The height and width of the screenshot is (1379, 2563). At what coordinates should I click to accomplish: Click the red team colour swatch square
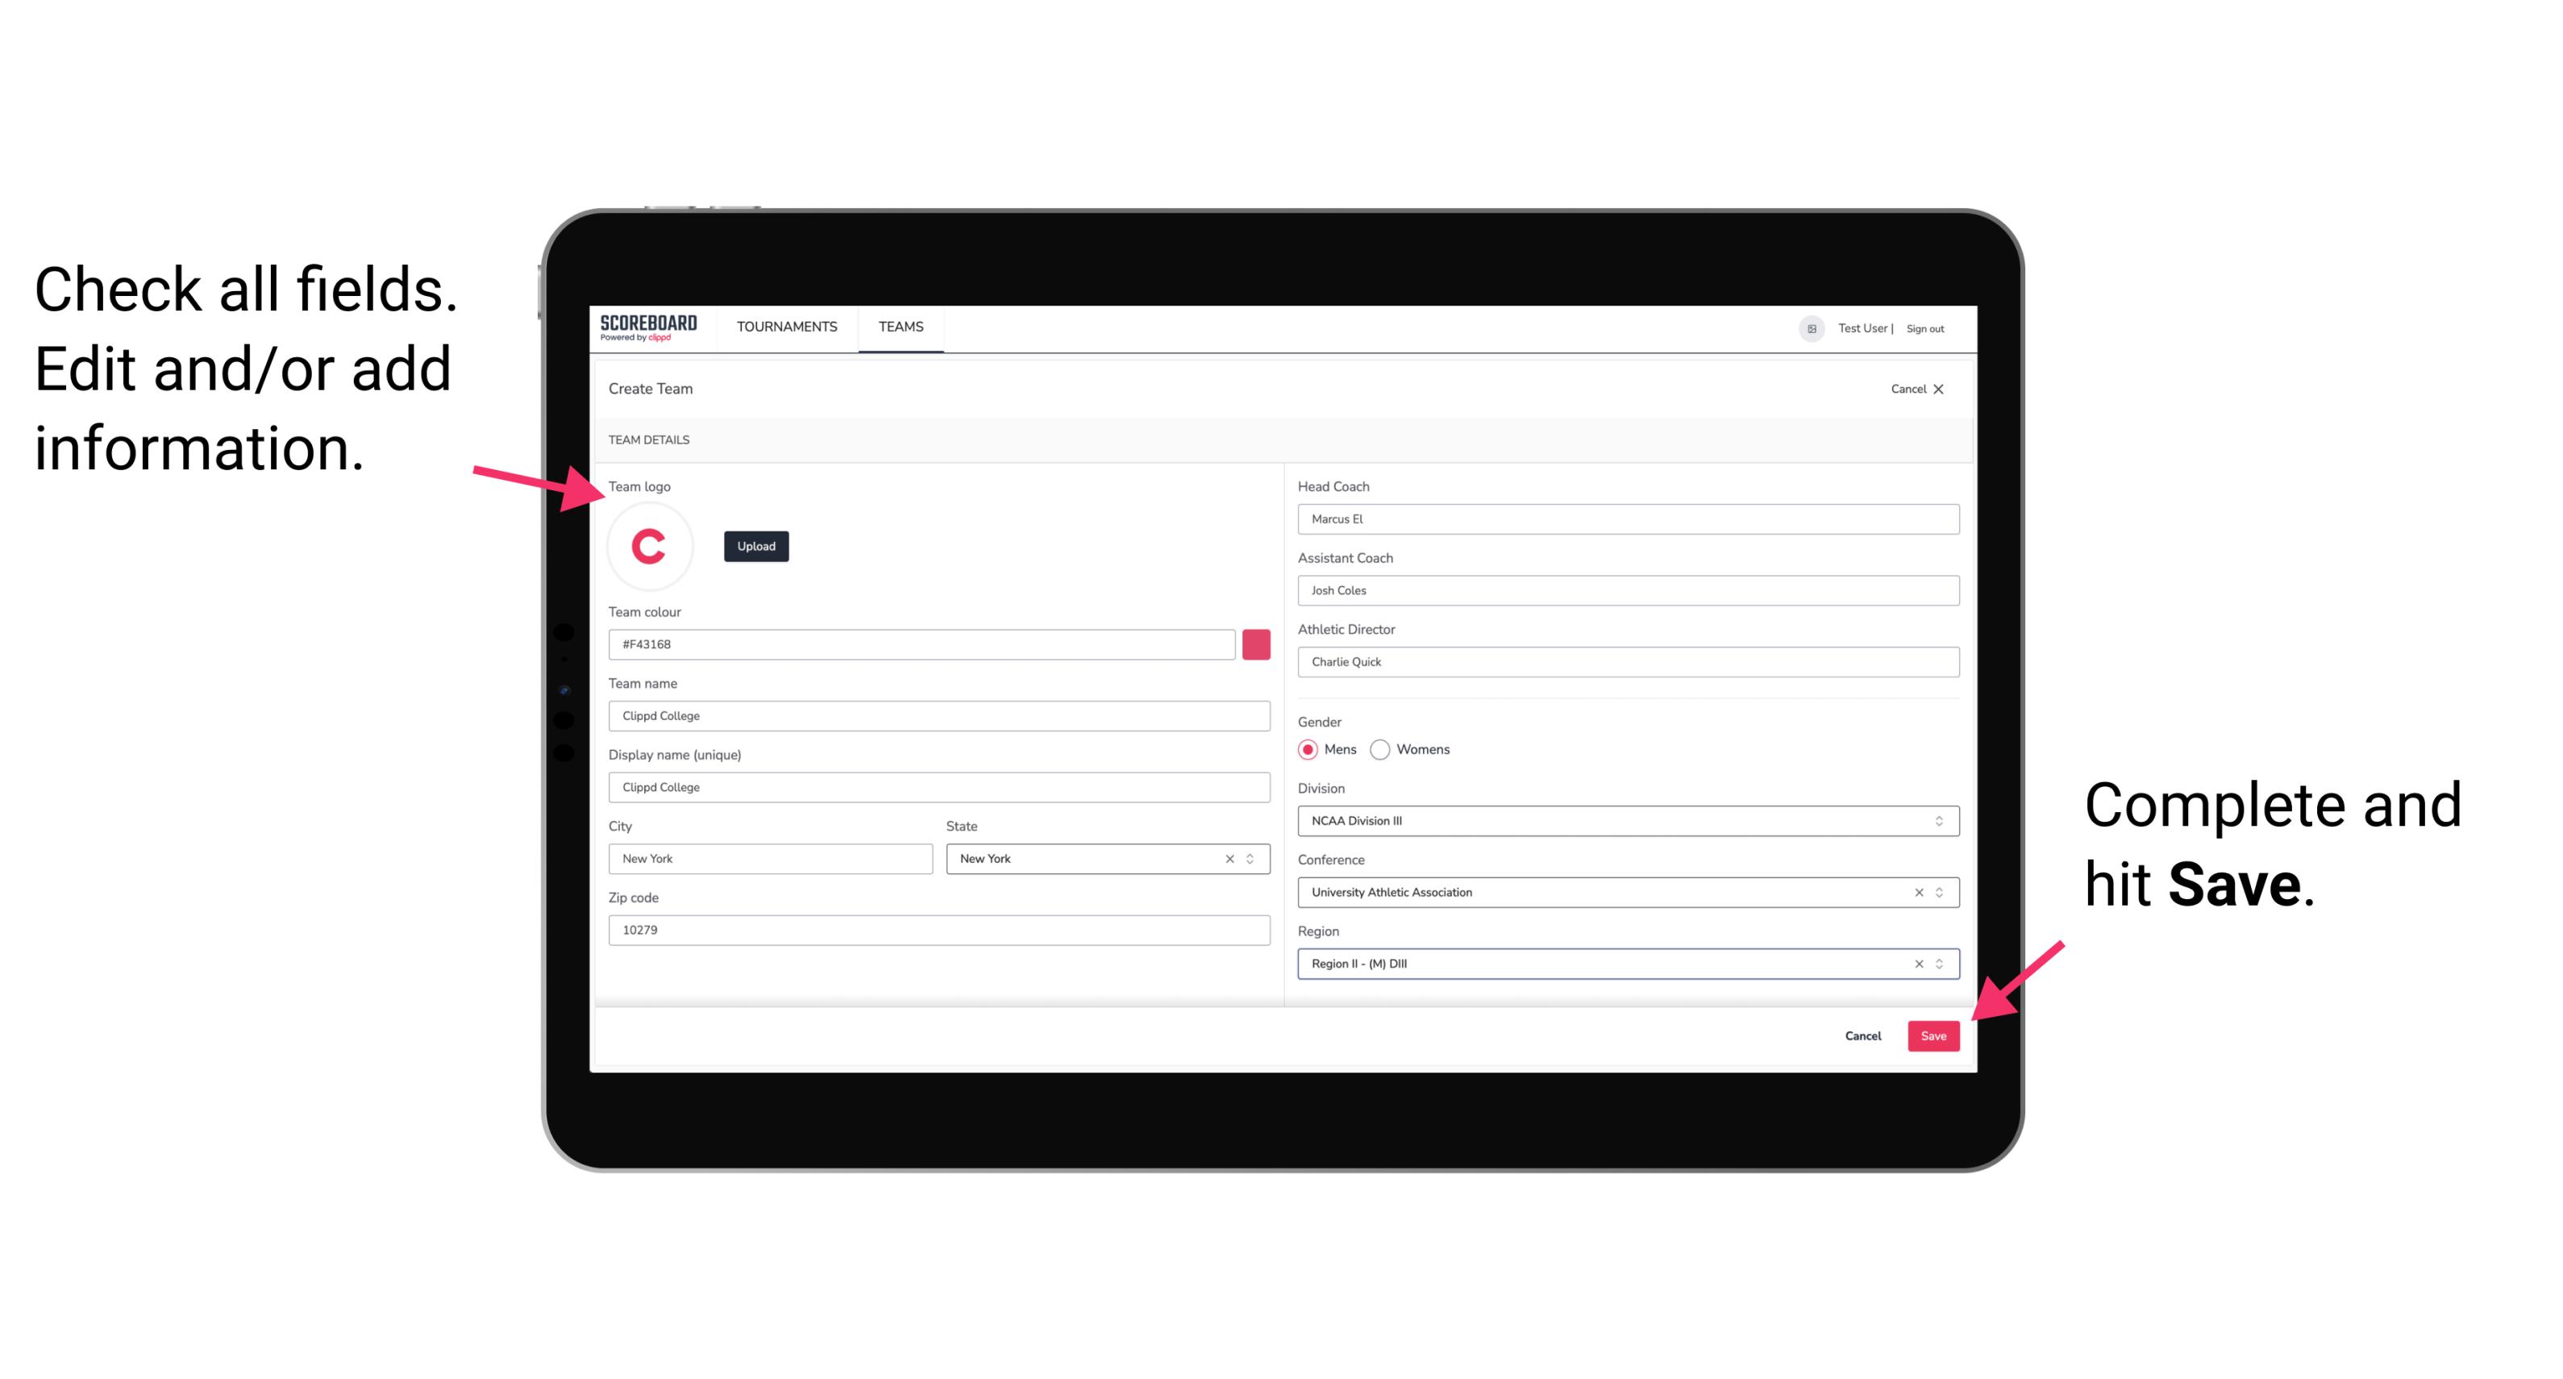[1258, 644]
